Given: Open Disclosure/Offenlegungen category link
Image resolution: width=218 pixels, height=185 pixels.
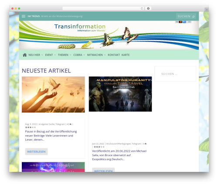Looking at the screenshot, I should click(119, 144).
